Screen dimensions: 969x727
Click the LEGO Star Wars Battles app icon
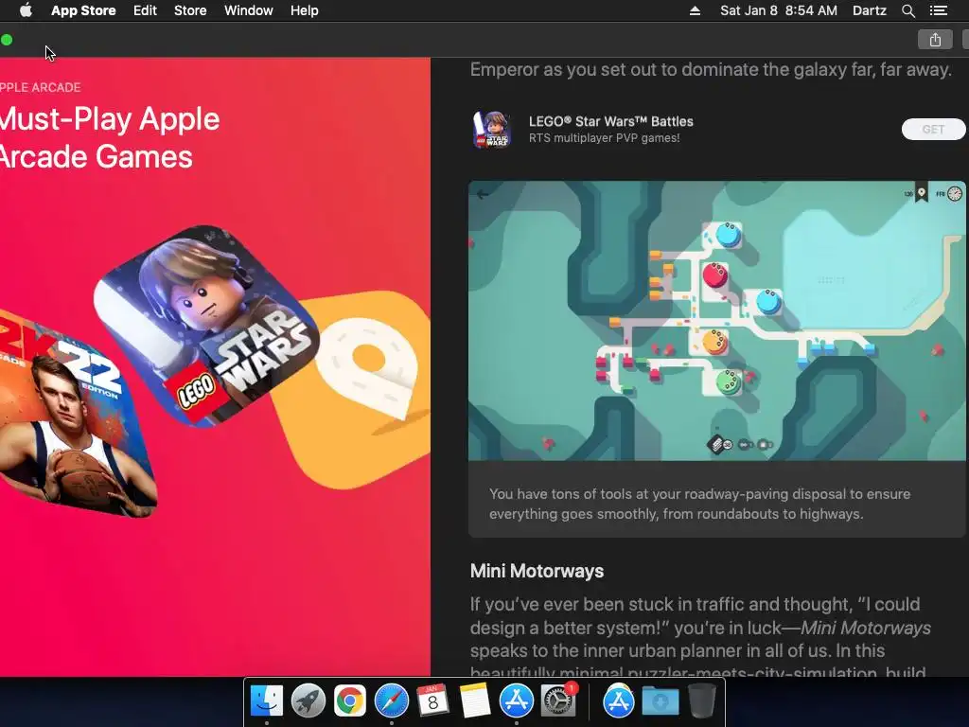click(492, 129)
